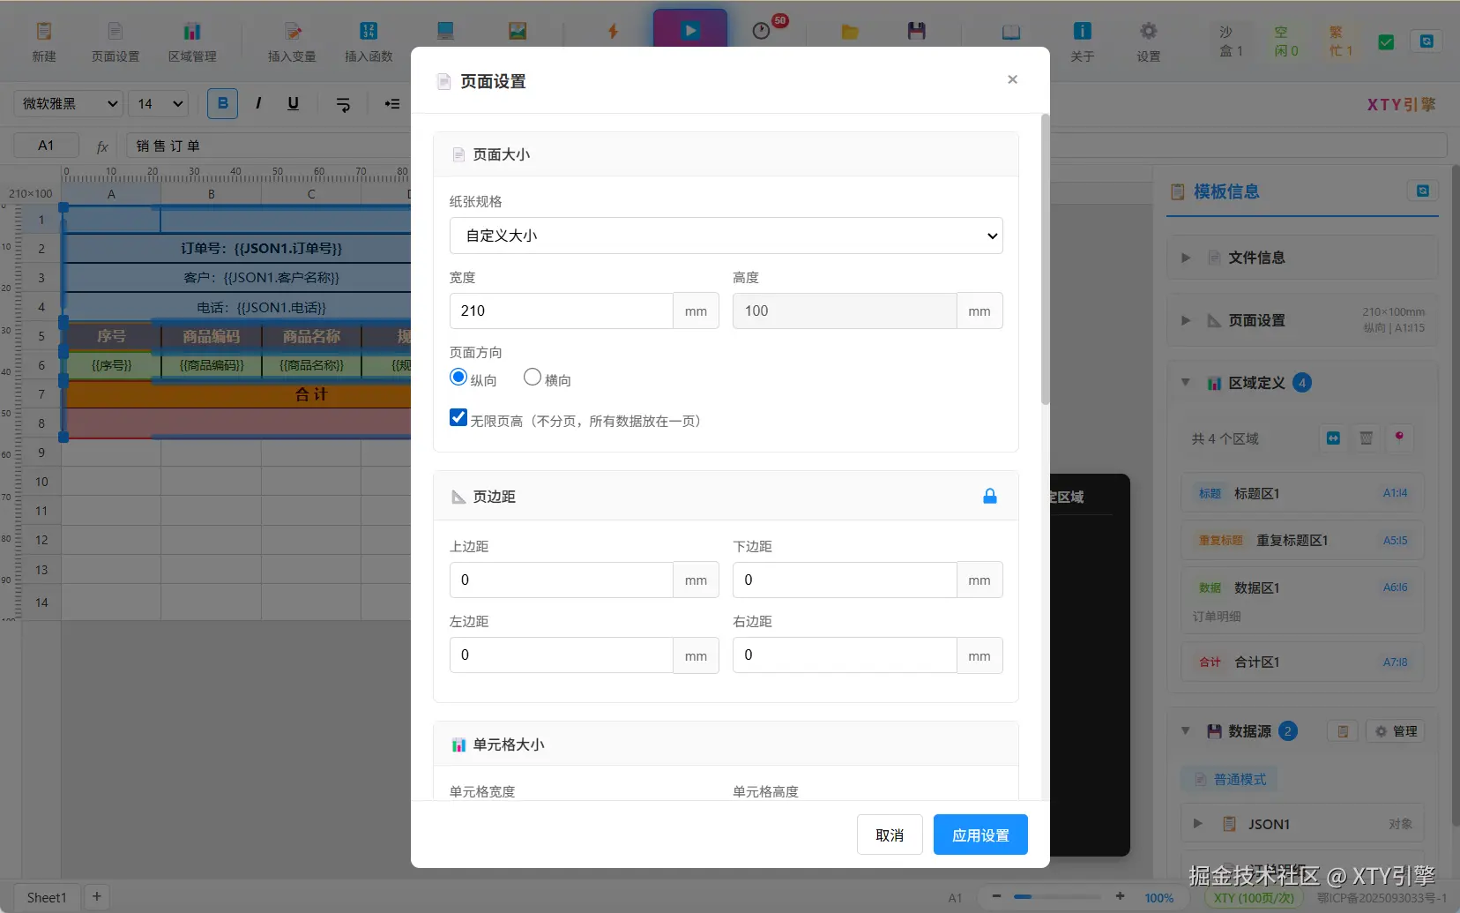Expand the JSON1 data source node
The height and width of the screenshot is (913, 1460).
pos(1197,824)
